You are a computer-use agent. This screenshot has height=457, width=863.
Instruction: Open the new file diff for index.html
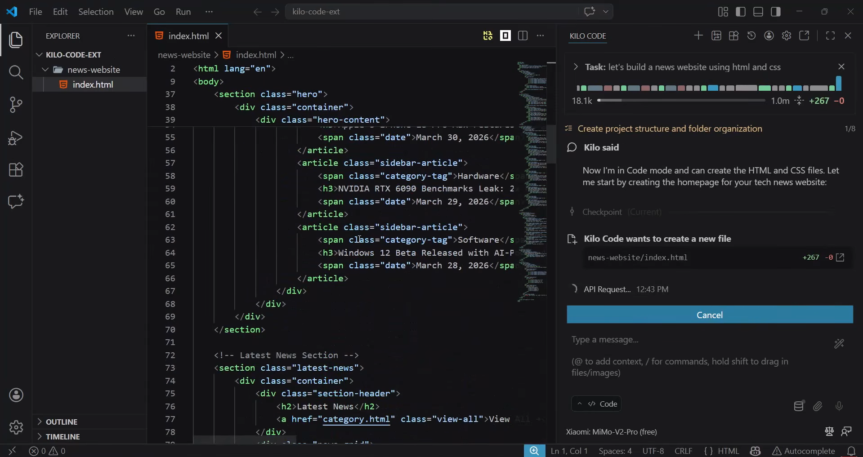[840, 257]
